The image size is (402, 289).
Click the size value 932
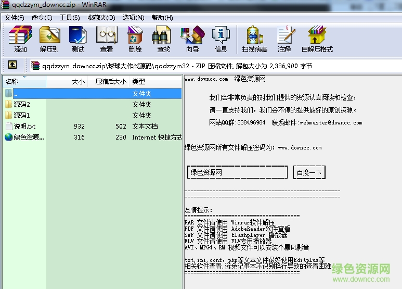tap(79, 127)
